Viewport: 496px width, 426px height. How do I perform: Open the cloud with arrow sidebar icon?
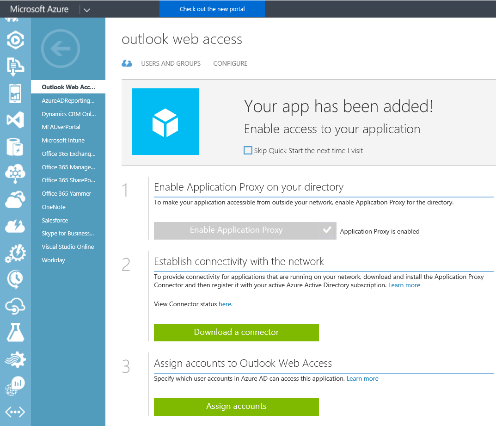click(15, 199)
